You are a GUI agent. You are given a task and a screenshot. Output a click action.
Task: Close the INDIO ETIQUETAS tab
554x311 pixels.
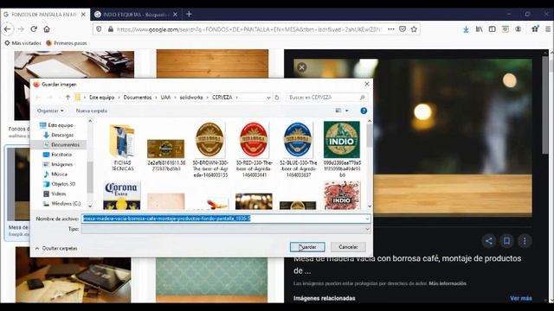tap(175, 15)
